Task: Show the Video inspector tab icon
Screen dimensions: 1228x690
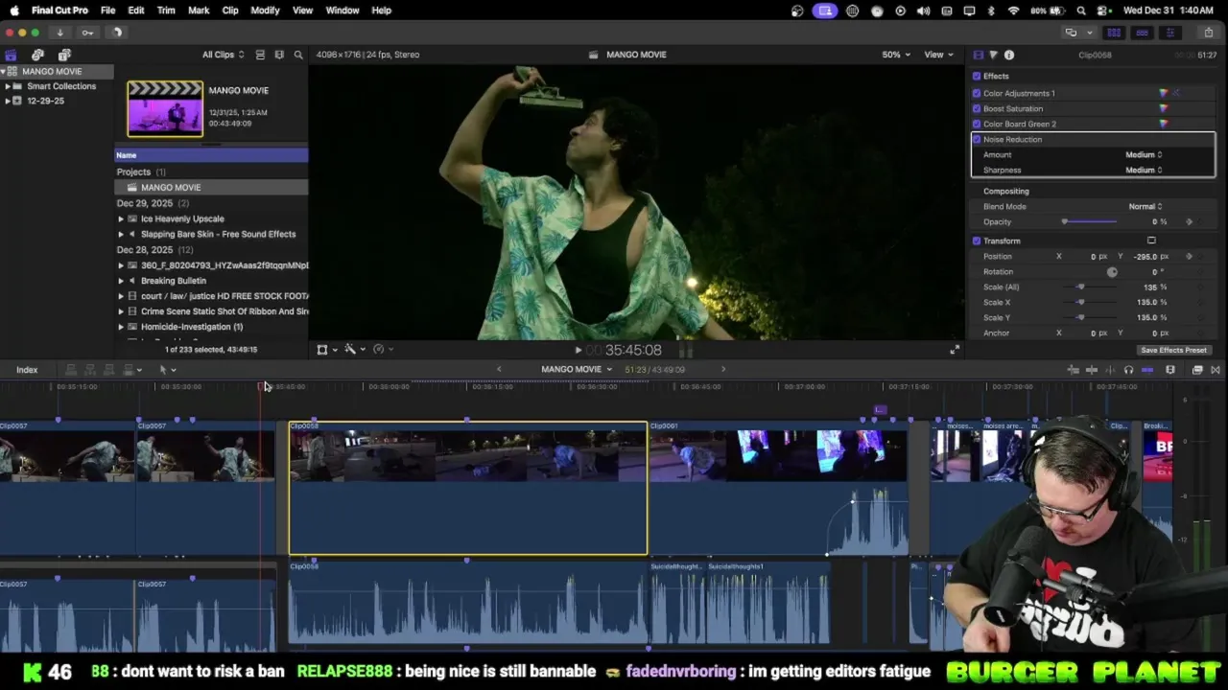Action: [x=978, y=55]
